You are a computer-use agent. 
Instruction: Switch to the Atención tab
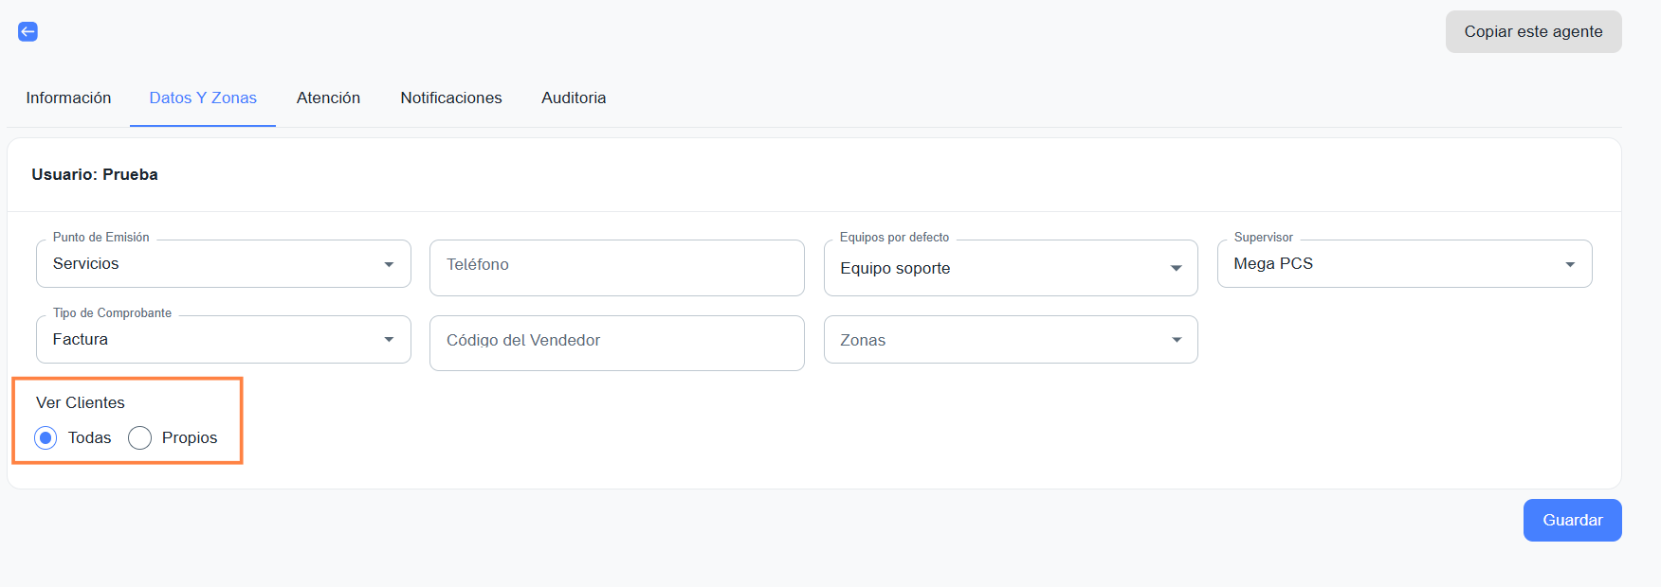coord(328,98)
